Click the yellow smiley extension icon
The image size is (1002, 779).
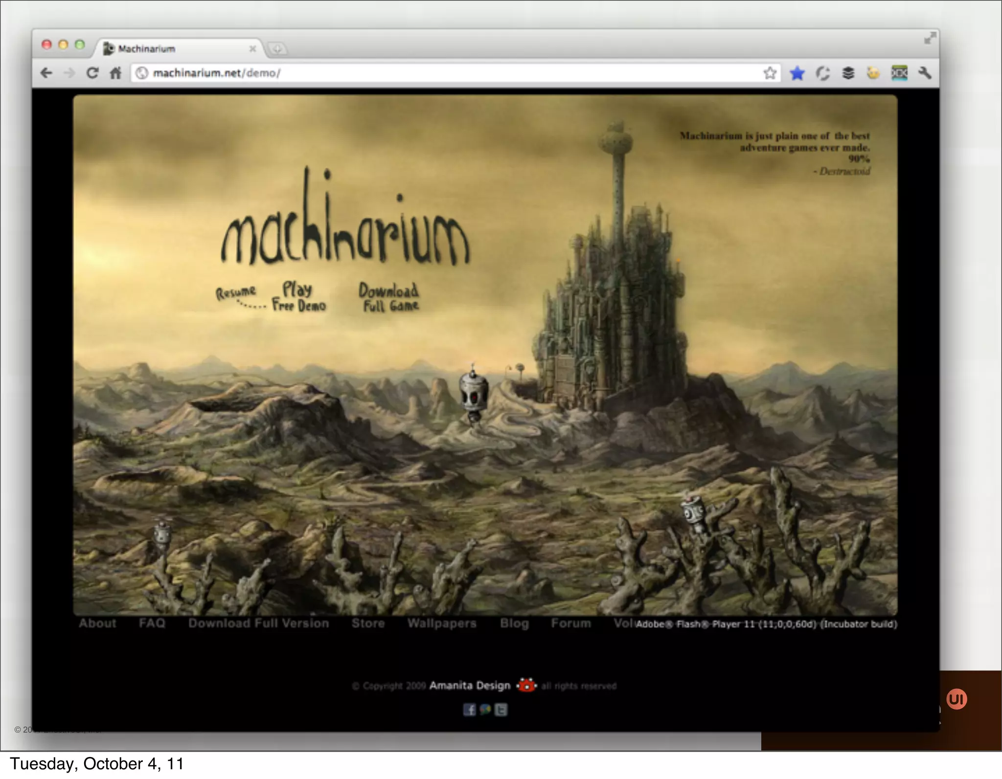coord(873,73)
